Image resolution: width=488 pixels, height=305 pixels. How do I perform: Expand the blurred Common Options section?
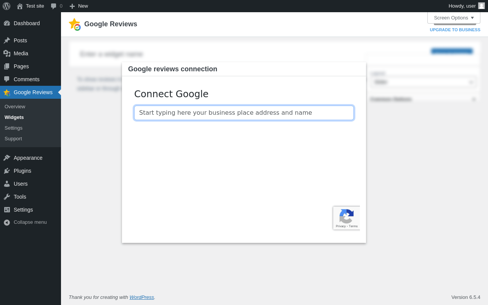coord(423,99)
